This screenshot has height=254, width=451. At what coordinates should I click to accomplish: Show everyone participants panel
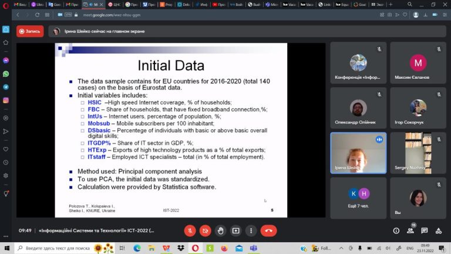click(410, 230)
